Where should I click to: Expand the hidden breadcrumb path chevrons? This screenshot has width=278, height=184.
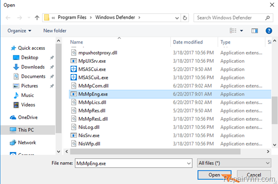pyautogui.click(x=53, y=18)
